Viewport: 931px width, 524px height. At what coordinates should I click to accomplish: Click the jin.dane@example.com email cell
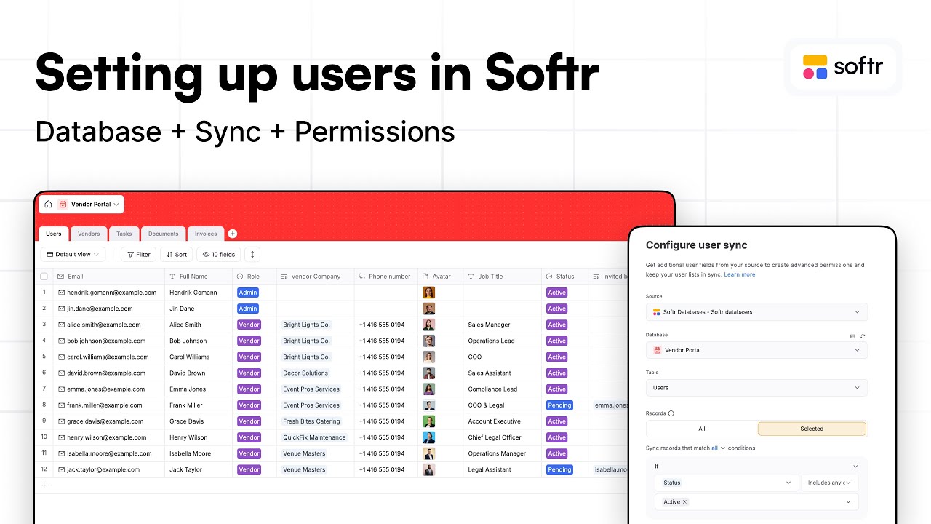[108, 309]
